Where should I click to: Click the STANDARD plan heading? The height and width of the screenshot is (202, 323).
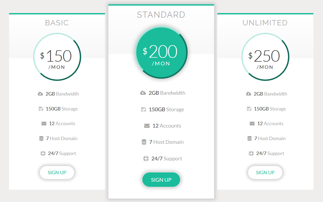click(161, 15)
